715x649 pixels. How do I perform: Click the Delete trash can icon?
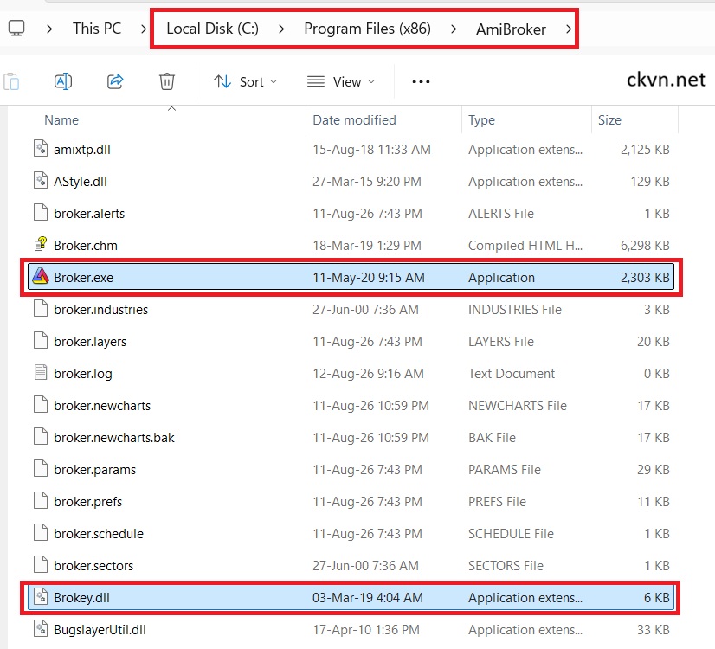pyautogui.click(x=167, y=81)
